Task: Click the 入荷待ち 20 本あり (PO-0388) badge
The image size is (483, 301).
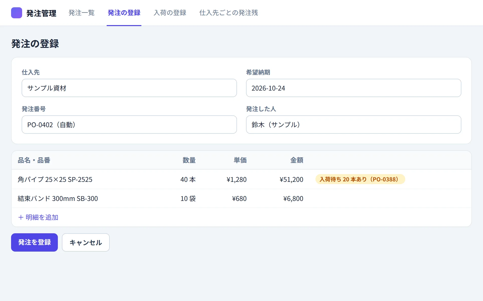Action: pos(360,179)
